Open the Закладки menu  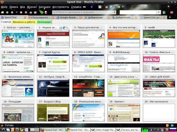point(45,7)
